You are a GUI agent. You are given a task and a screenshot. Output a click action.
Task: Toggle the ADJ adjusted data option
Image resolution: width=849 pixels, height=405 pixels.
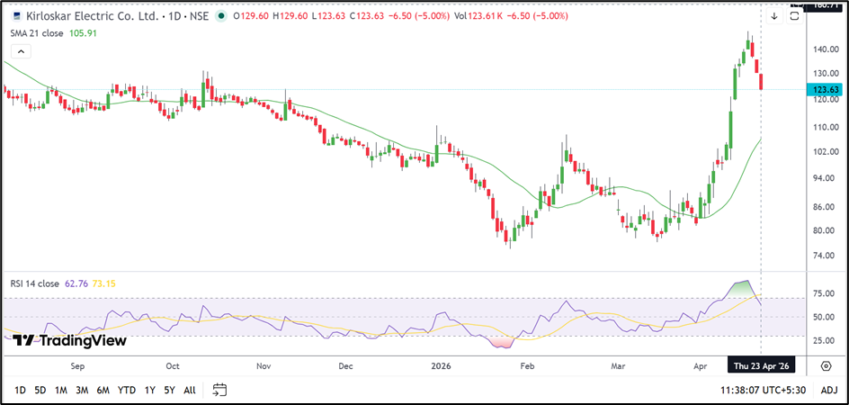click(828, 390)
